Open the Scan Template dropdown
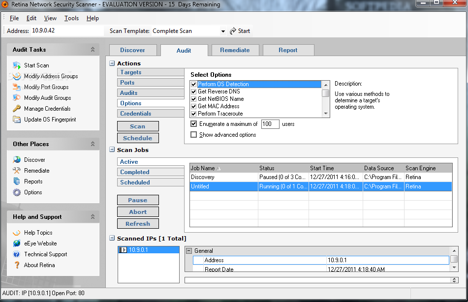This screenshot has height=302, width=468. click(x=222, y=31)
